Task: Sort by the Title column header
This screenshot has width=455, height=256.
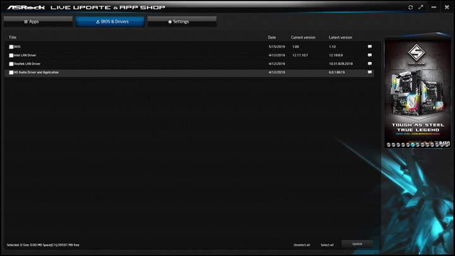Action: click(x=13, y=37)
